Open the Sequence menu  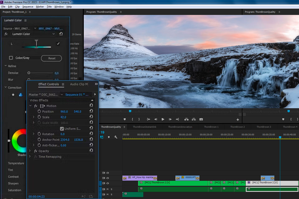coord(28,7)
